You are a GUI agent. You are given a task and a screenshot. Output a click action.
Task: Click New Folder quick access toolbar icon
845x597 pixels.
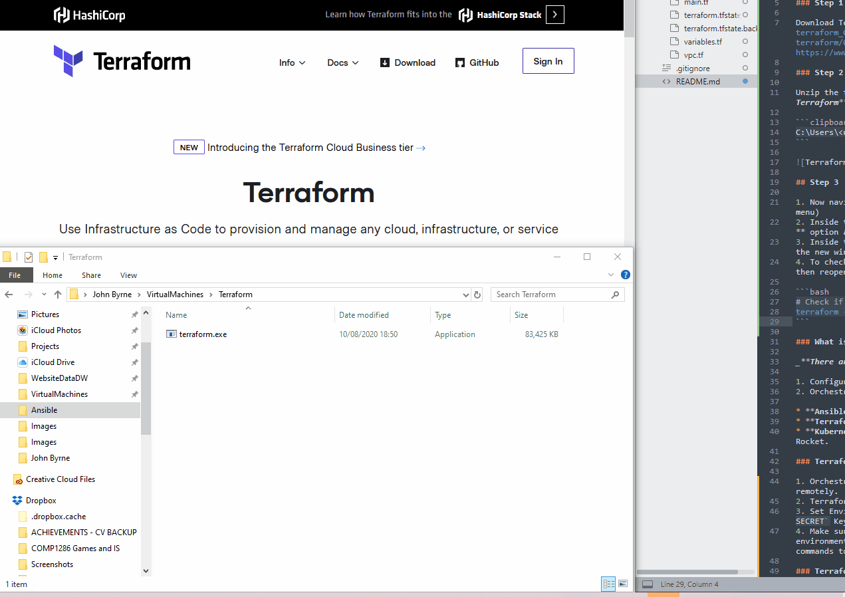pyautogui.click(x=44, y=257)
